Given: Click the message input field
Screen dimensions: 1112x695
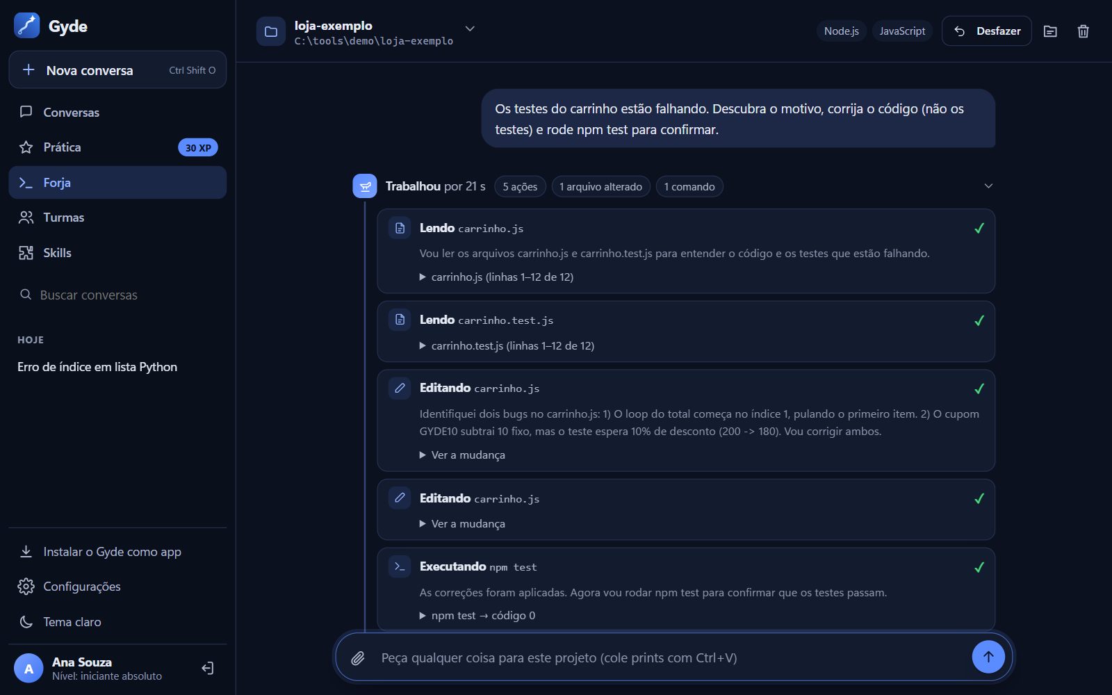Looking at the screenshot, I should [x=671, y=657].
